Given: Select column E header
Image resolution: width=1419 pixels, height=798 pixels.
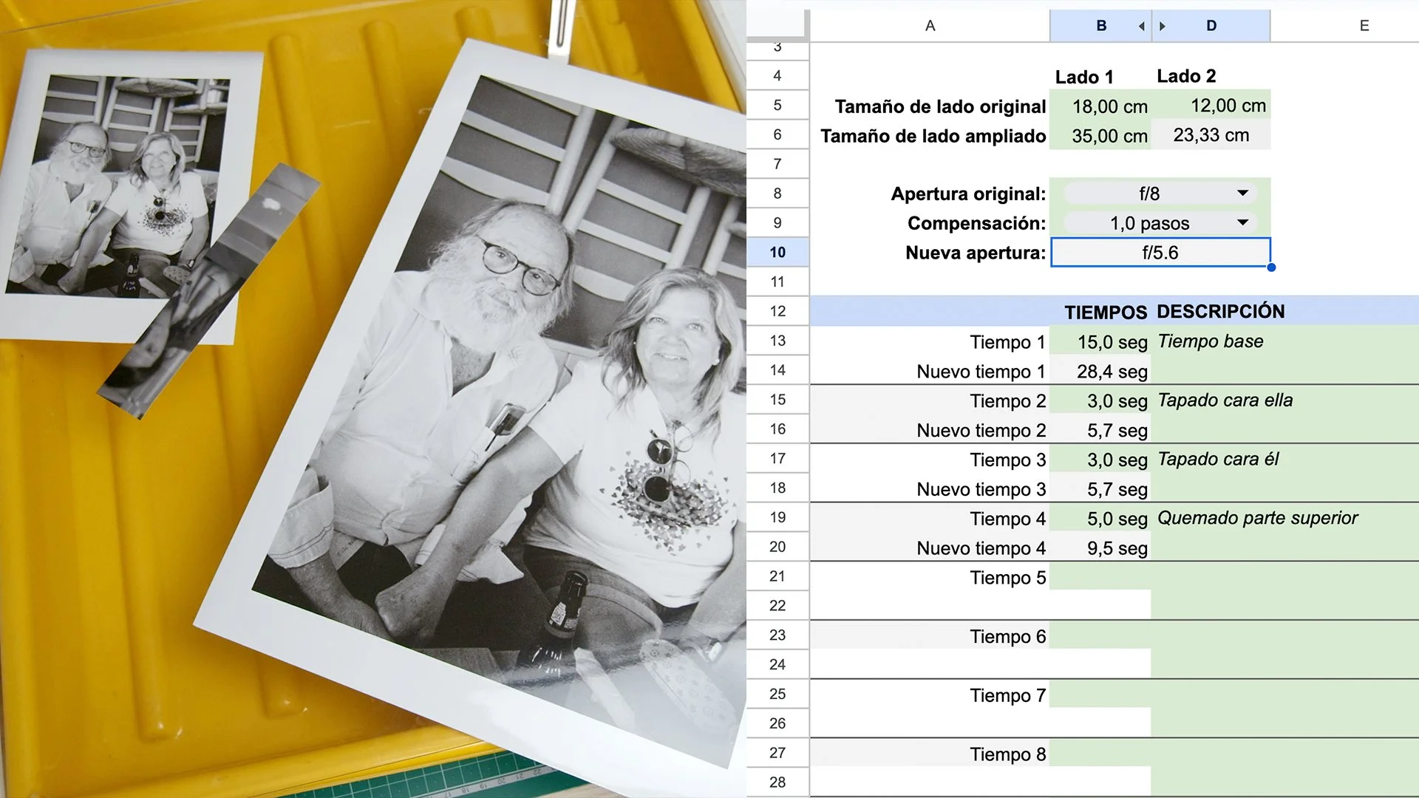Looking at the screenshot, I should click(1364, 26).
